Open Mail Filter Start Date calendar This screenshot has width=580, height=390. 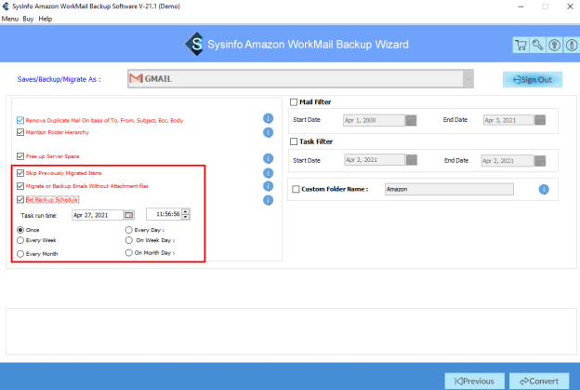[411, 120]
